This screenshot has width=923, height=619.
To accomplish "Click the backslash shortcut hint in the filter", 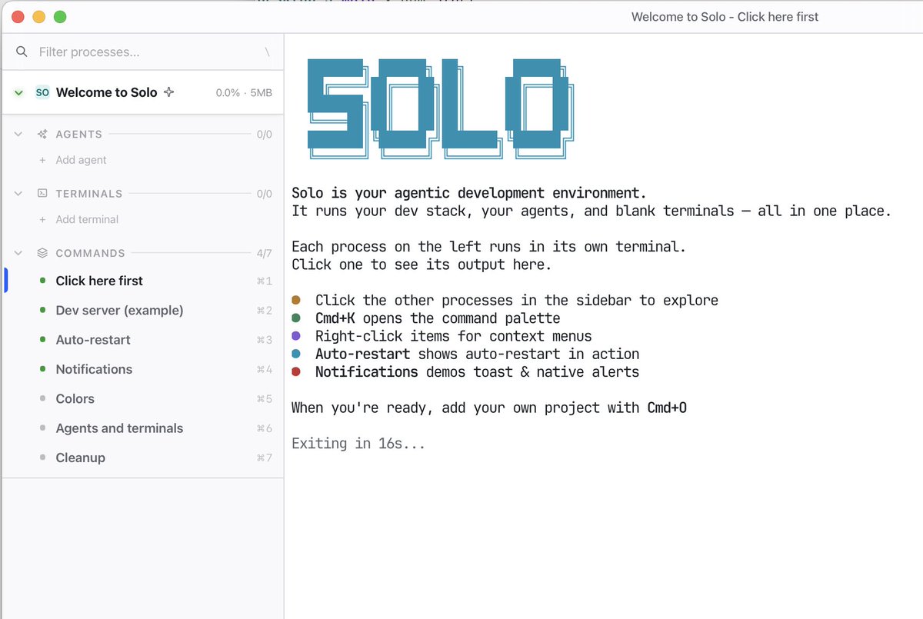I will tap(267, 52).
